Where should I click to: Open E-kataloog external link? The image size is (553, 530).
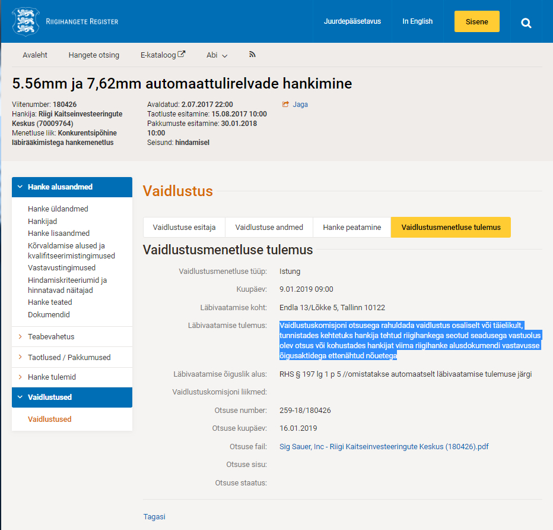163,55
